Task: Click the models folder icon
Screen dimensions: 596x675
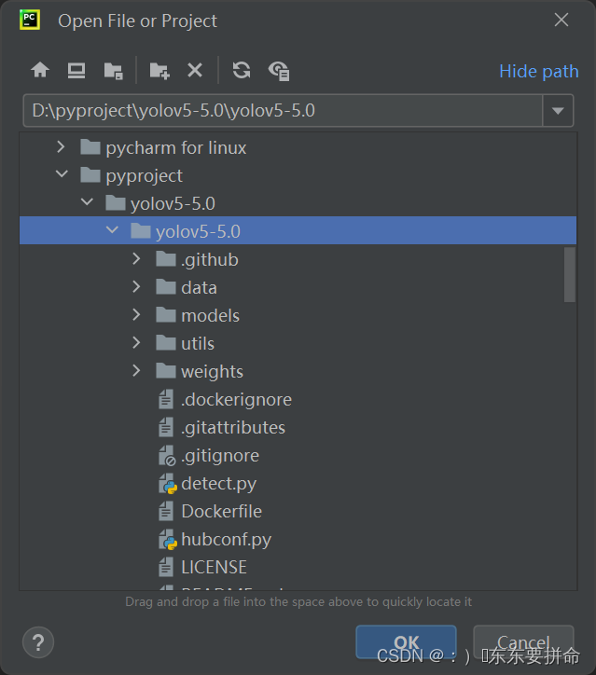Action: coord(166,315)
